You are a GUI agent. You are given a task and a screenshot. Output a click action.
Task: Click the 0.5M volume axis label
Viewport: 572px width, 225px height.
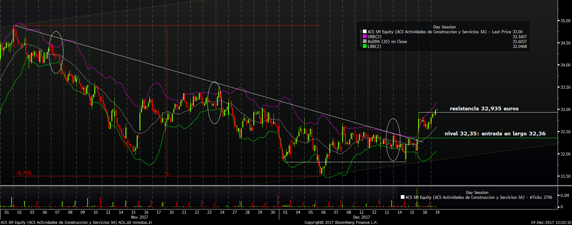click(x=565, y=195)
